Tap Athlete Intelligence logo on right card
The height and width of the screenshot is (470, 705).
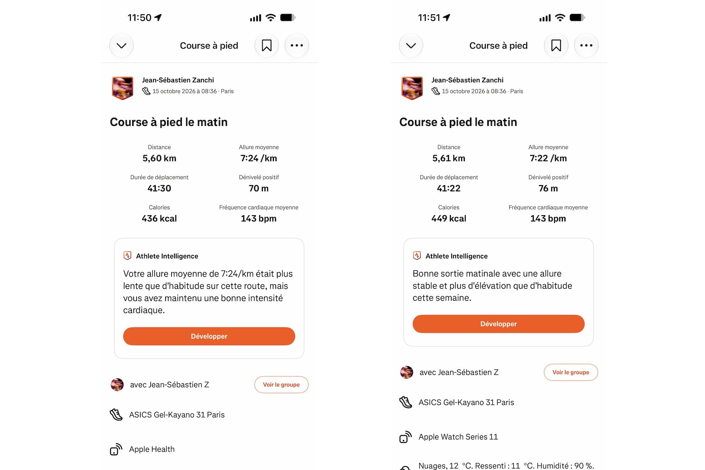tap(417, 256)
